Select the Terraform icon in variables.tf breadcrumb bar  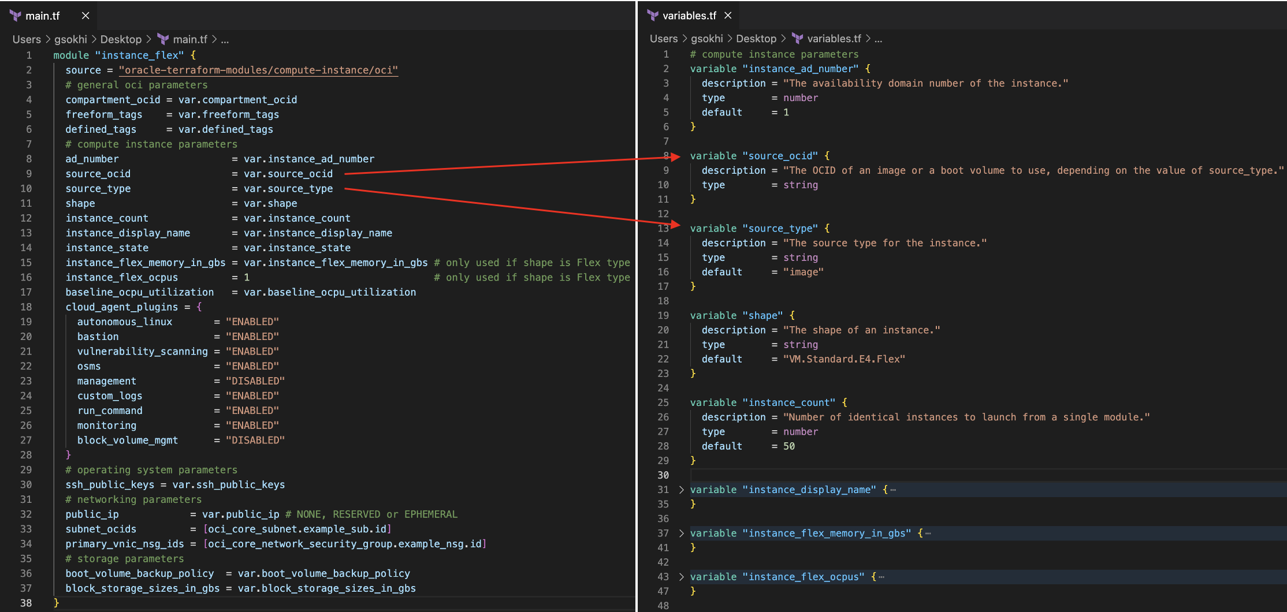tap(797, 39)
